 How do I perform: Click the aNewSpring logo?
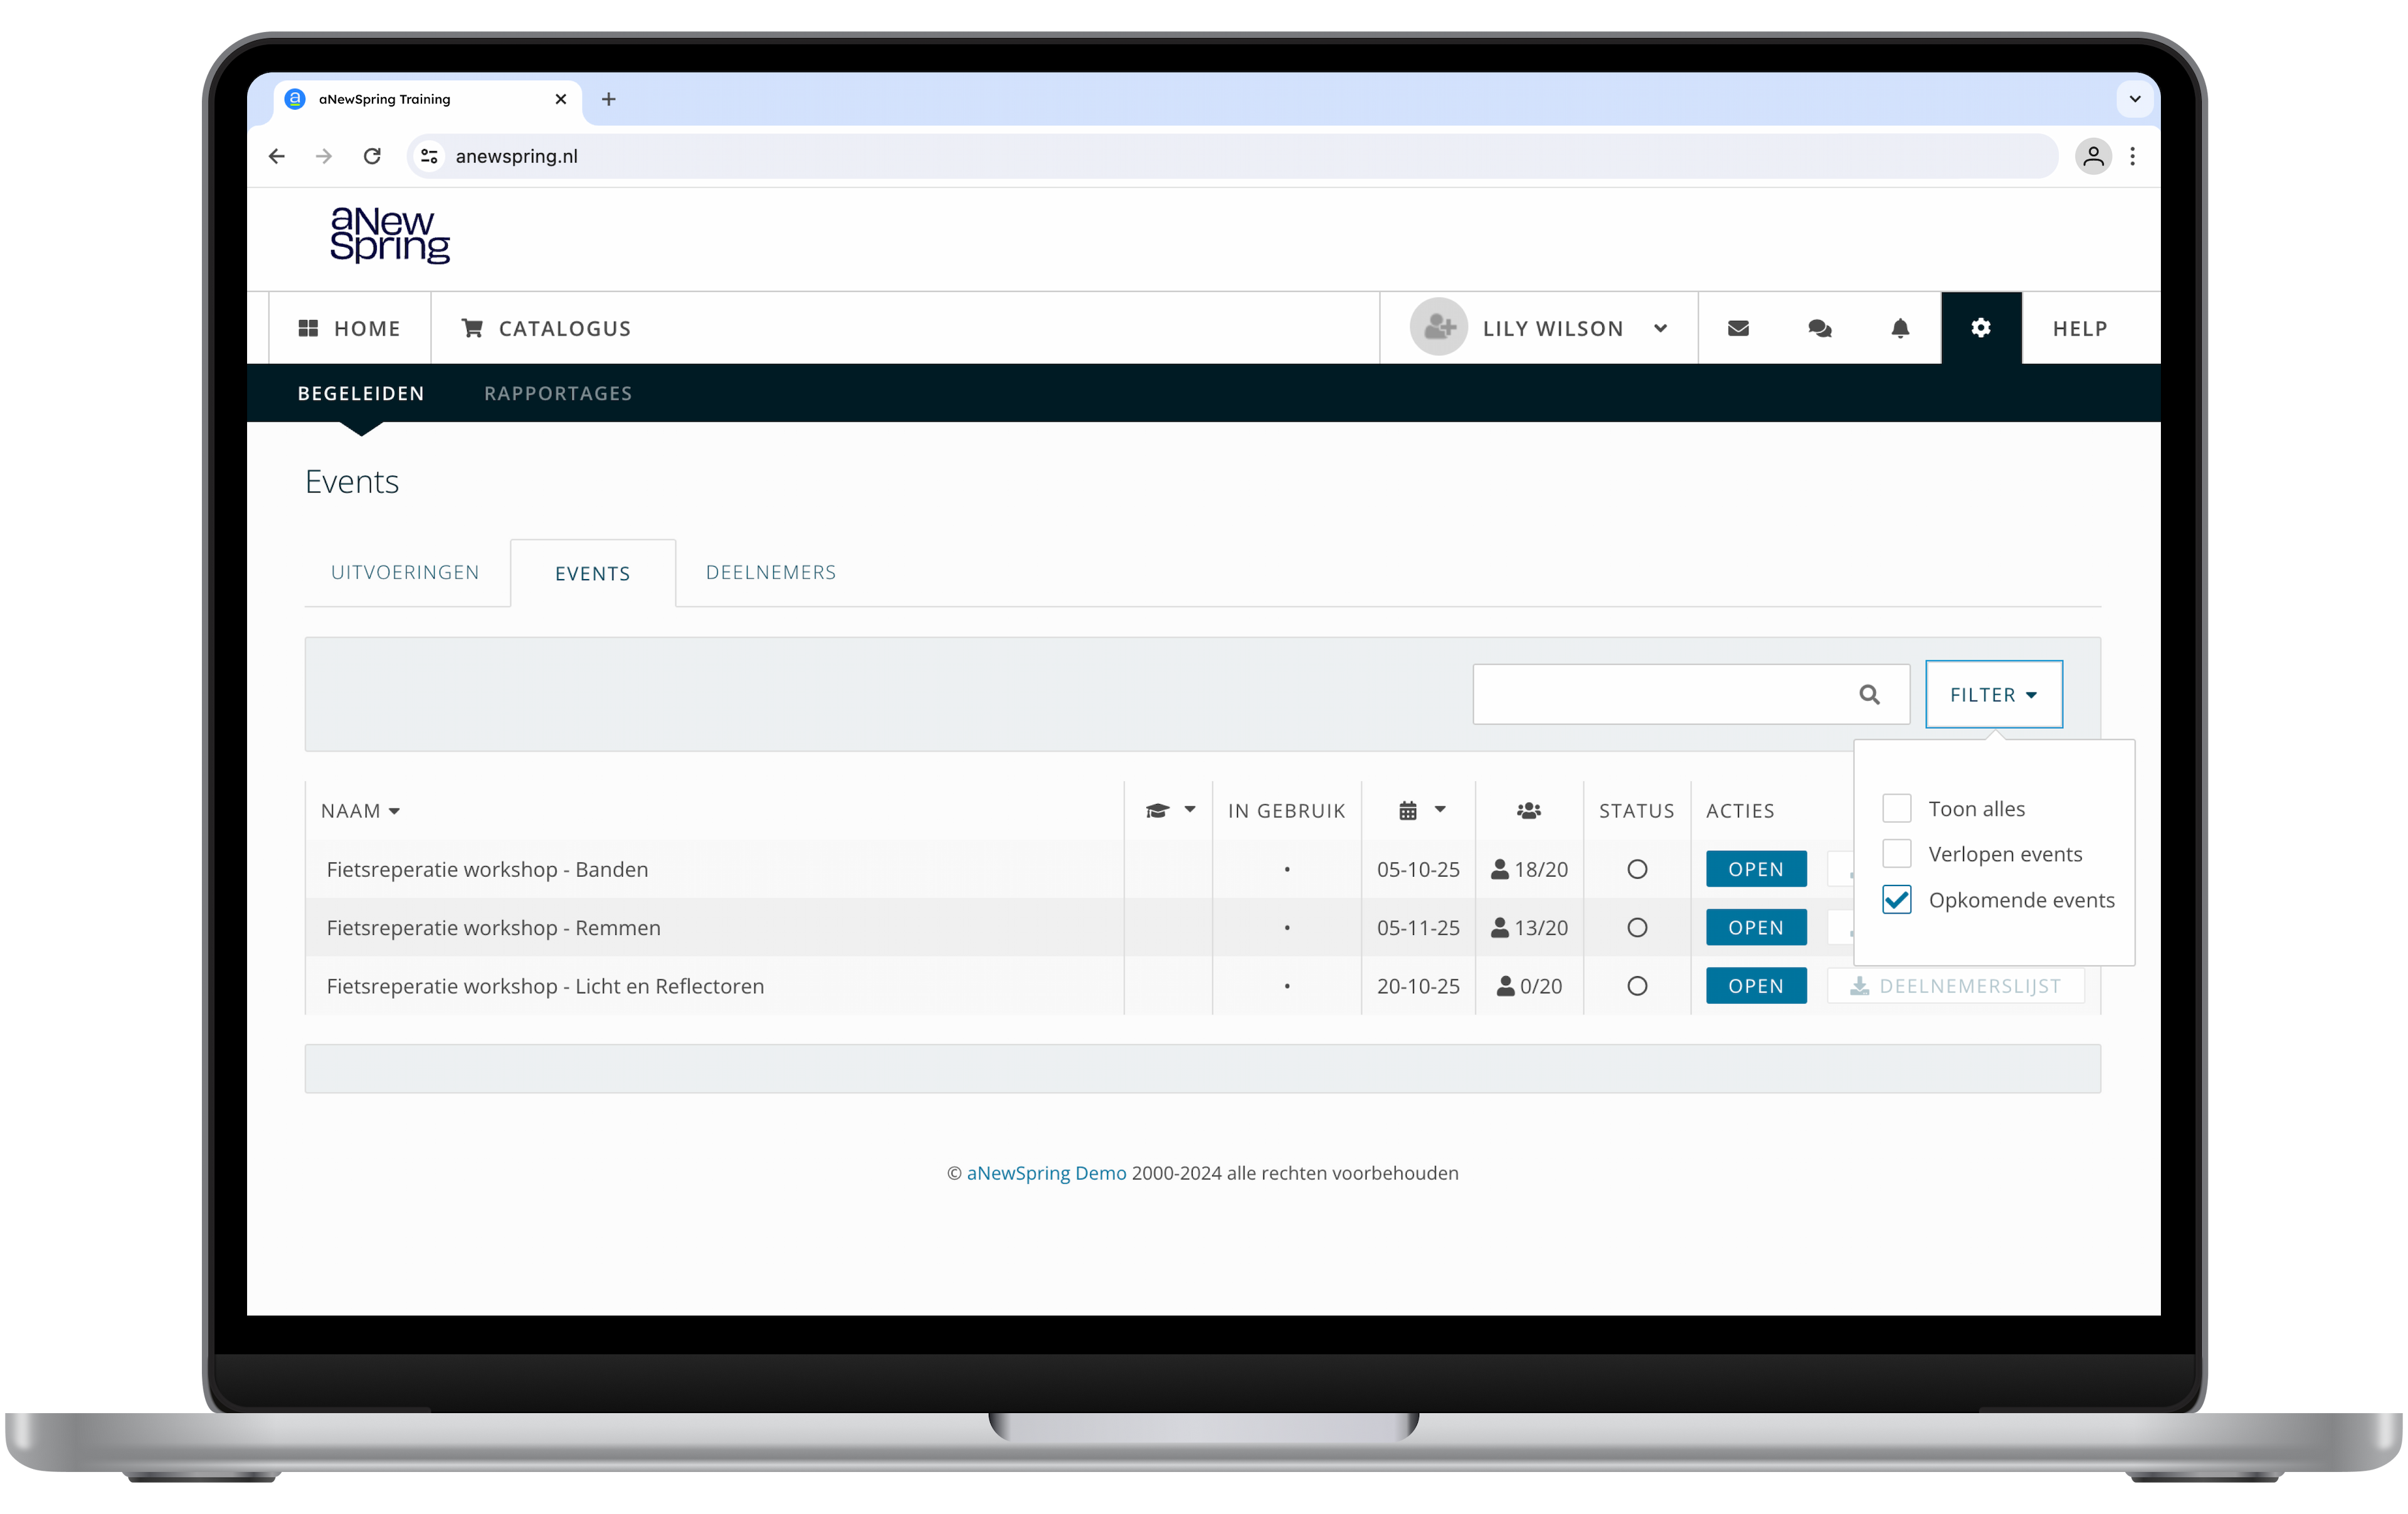pyautogui.click(x=390, y=235)
